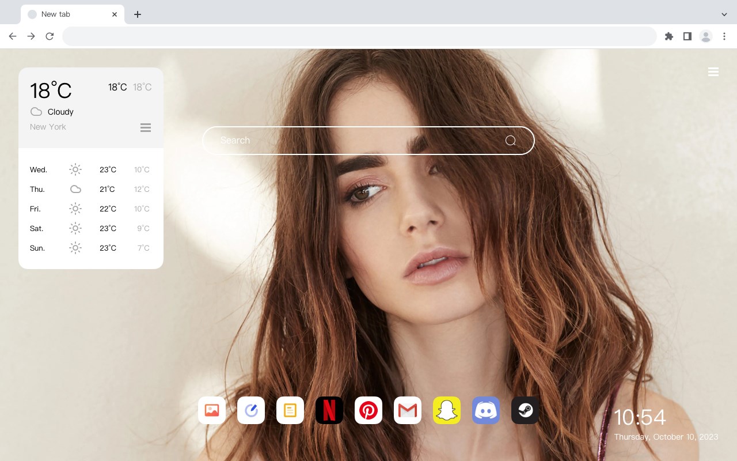Click the Cloudy condition text

click(60, 112)
